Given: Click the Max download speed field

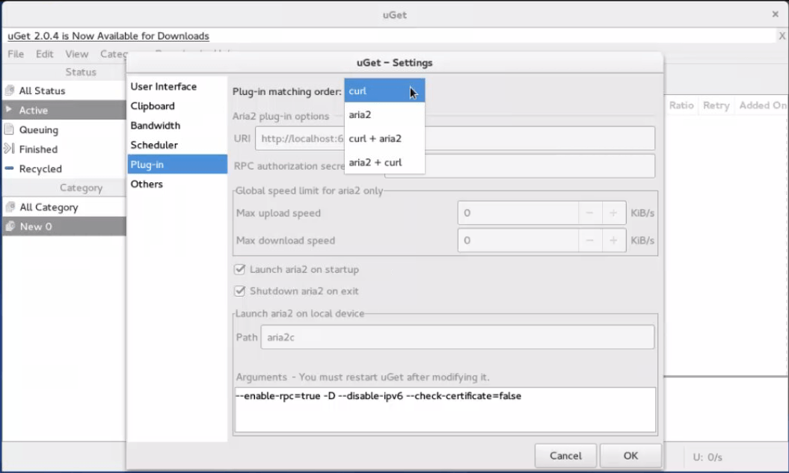Looking at the screenshot, I should click(x=518, y=241).
